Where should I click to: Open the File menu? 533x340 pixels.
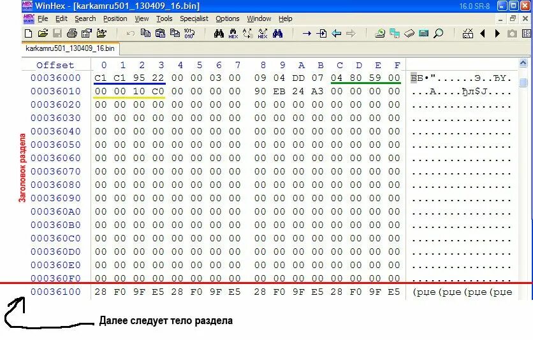coord(43,18)
